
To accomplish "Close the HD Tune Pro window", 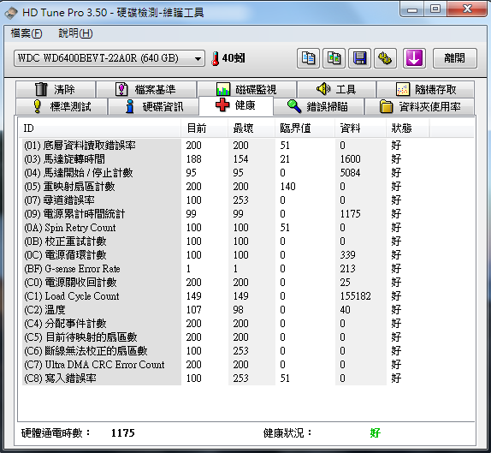I will [467, 9].
